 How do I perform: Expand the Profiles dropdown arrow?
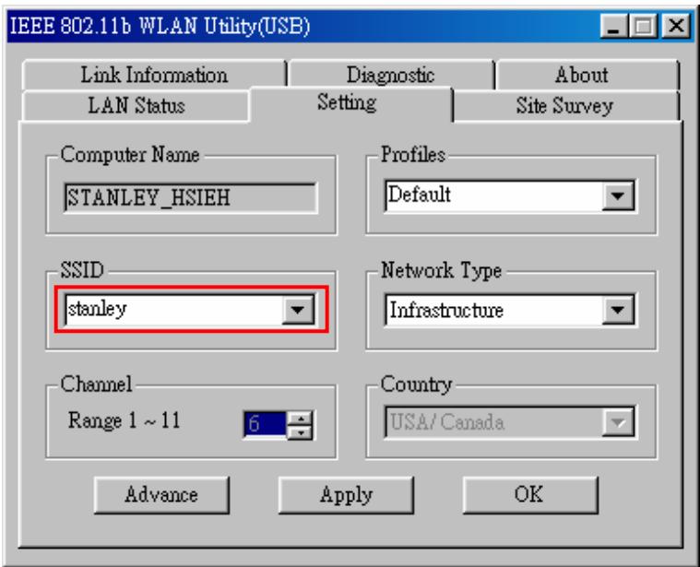(618, 195)
